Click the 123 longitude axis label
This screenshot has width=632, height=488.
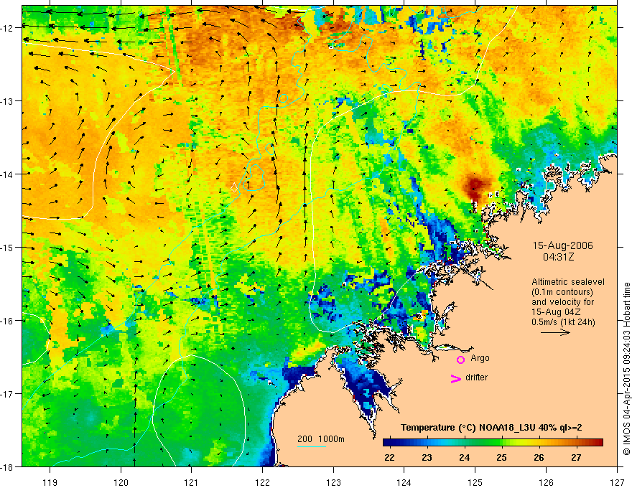tap(333, 482)
